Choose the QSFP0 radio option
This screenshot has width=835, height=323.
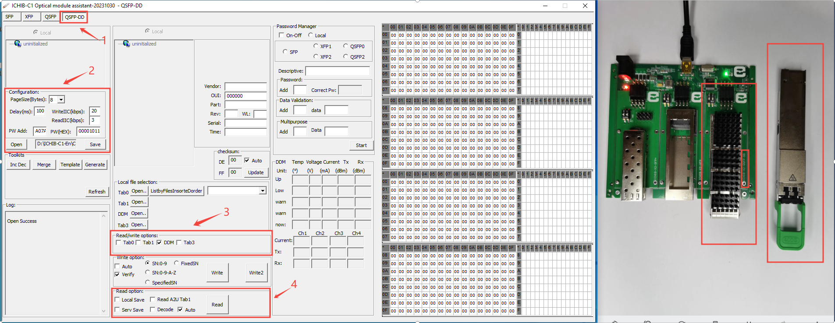point(346,46)
